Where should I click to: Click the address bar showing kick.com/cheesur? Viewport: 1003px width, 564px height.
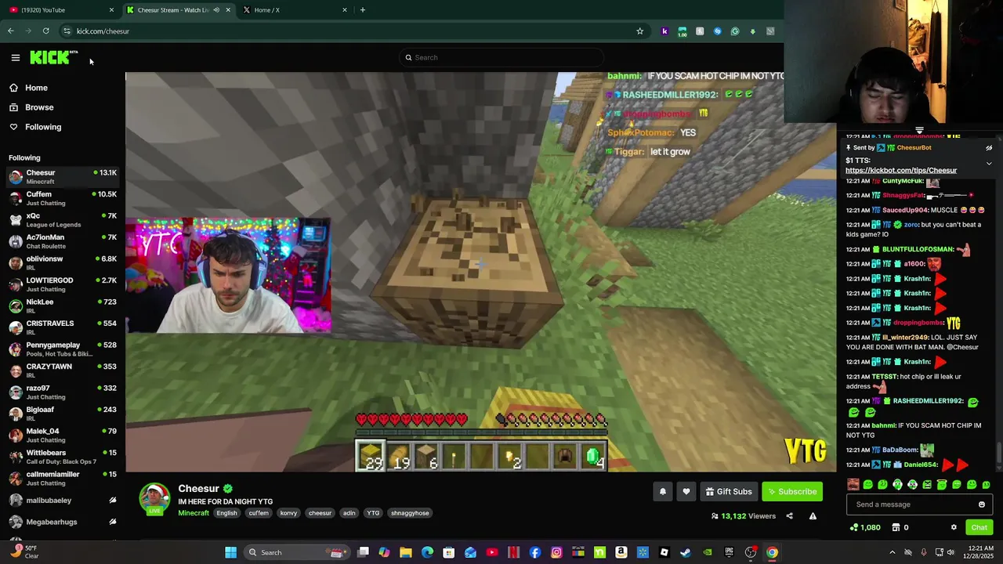(353, 31)
